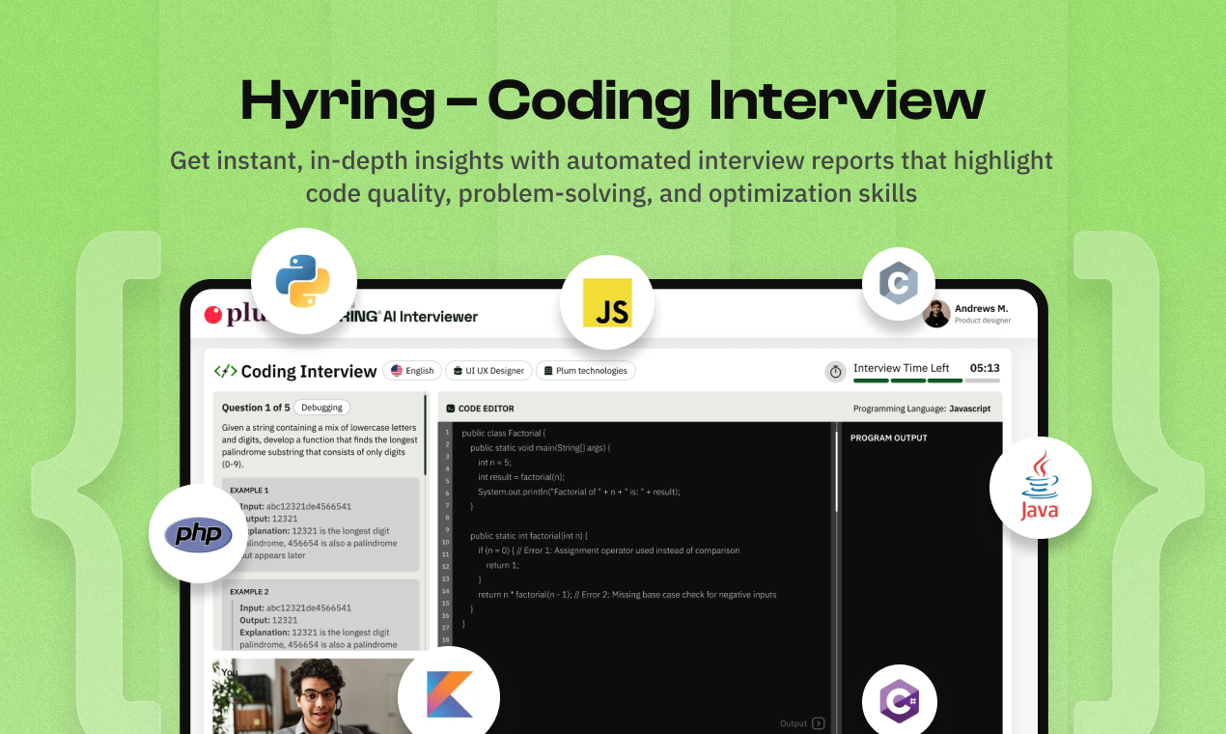Click the C++ icon near Andrews M.

[x=898, y=284]
